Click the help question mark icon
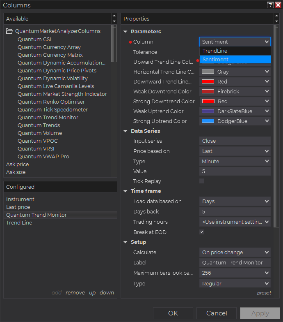283x322 pixels. pyautogui.click(x=270, y=5)
